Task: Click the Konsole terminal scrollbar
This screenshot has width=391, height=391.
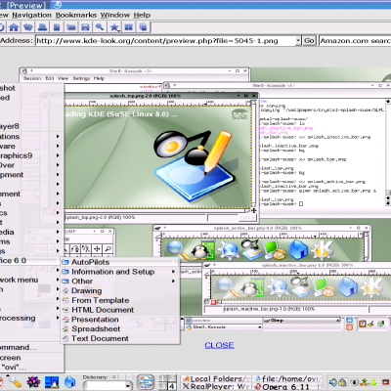Action: tap(388, 152)
